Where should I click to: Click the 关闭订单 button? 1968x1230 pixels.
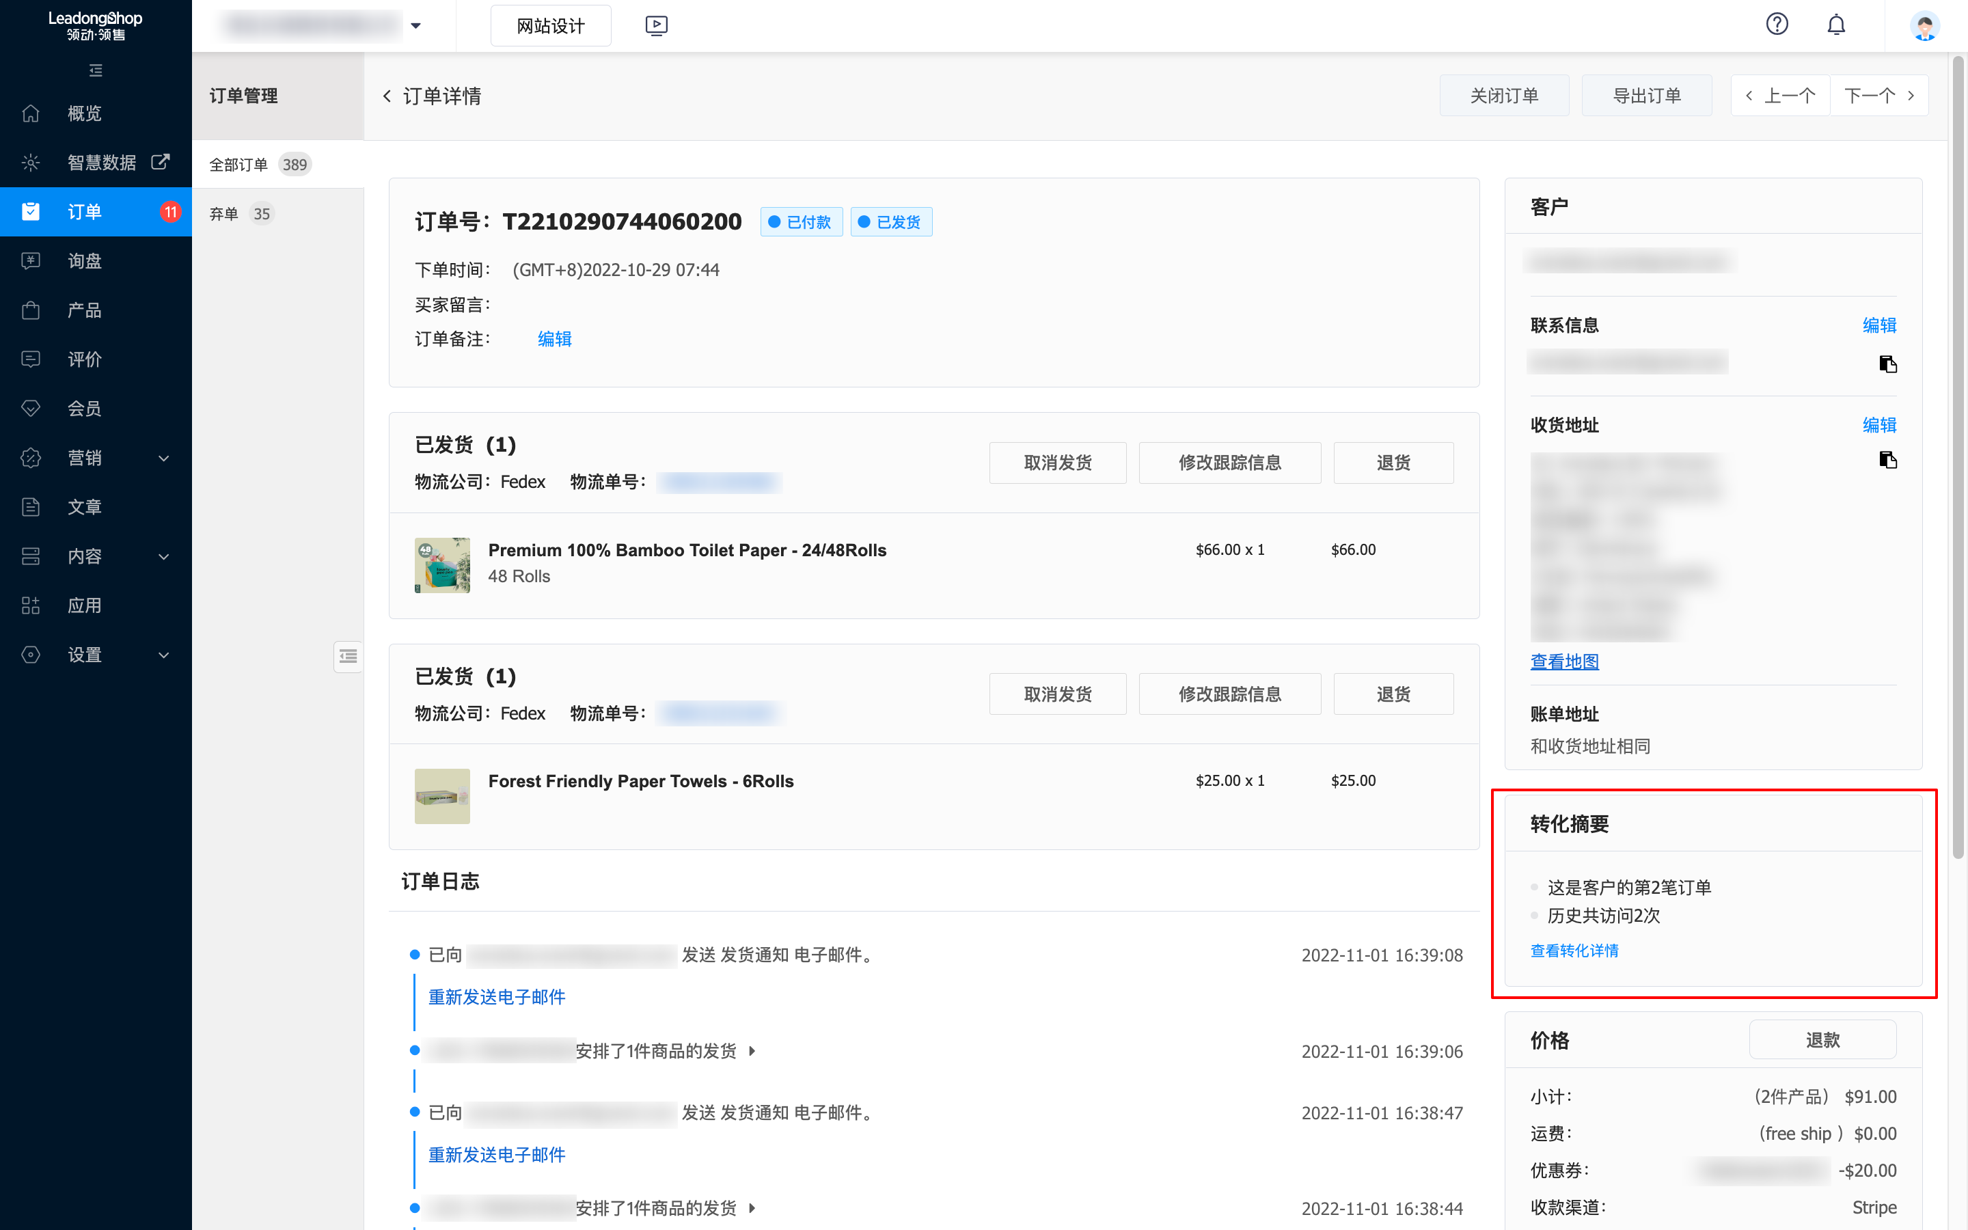click(1503, 96)
